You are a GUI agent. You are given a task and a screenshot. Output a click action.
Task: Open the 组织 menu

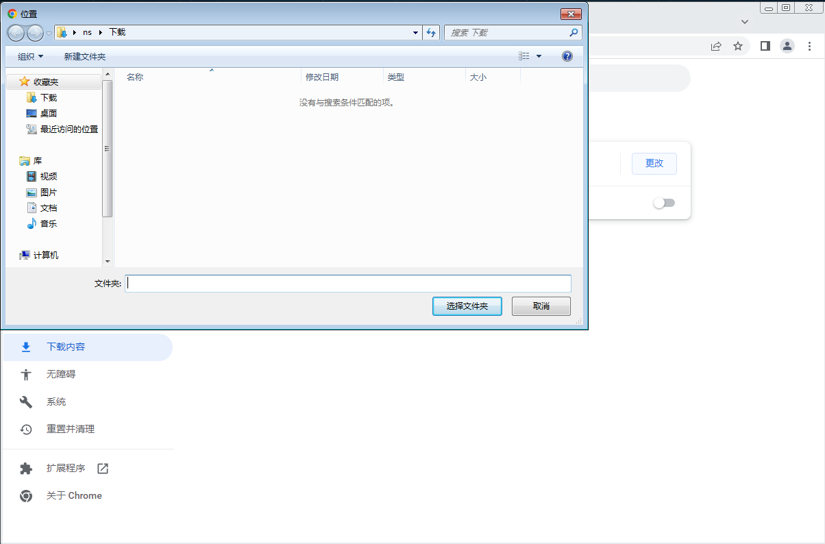click(30, 56)
